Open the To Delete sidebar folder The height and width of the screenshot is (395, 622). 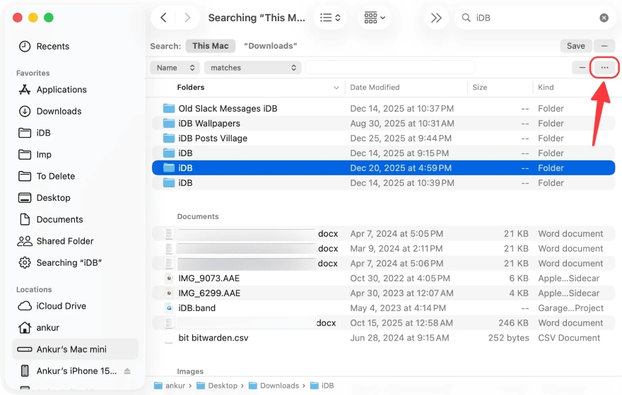click(76, 176)
